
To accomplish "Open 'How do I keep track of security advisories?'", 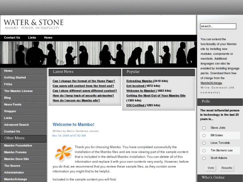I will [x=83, y=96].
